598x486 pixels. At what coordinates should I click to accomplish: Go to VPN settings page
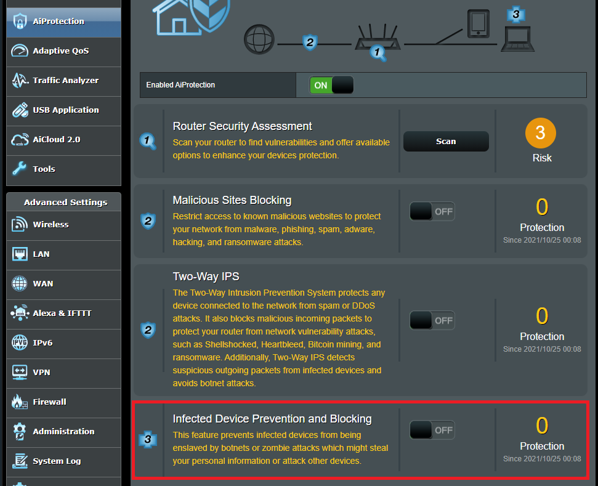coord(63,373)
